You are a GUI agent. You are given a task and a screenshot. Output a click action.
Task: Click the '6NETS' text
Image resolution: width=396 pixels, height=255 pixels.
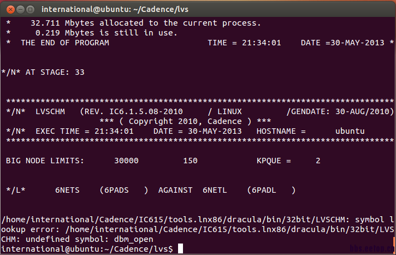point(67,190)
